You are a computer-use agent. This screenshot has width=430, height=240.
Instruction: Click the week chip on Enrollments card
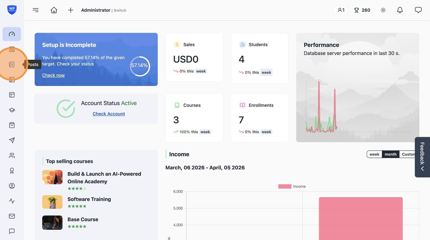click(x=266, y=132)
